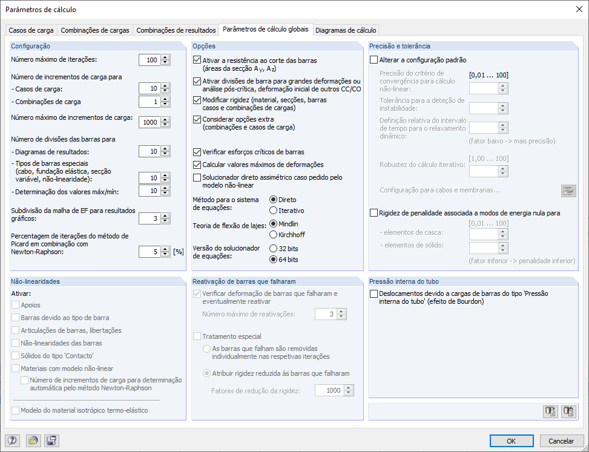Export settings to database via bottom-right icon
Viewport: 589px width, 452px height.
coord(550,411)
